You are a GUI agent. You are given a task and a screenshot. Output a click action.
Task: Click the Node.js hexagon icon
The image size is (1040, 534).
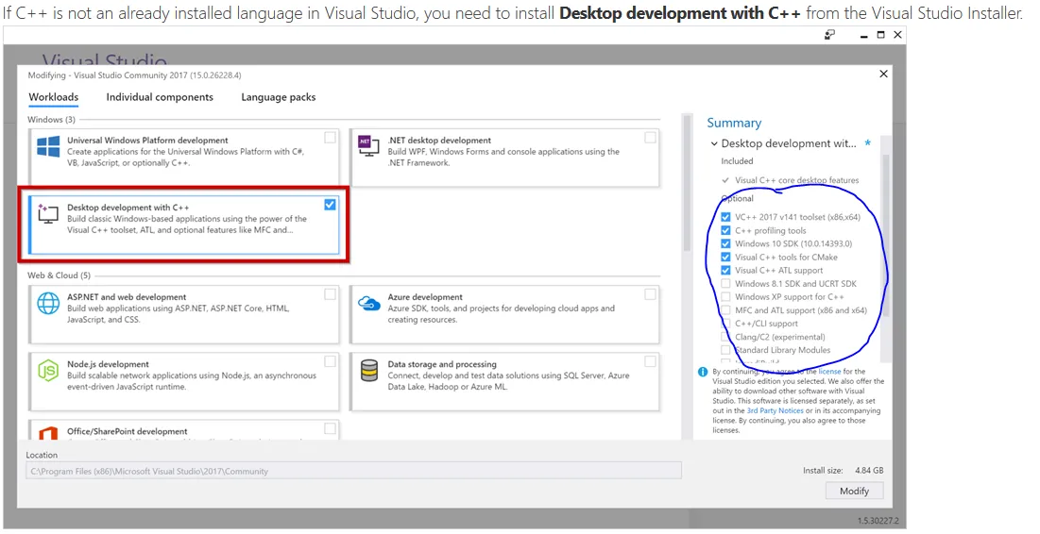coord(48,371)
